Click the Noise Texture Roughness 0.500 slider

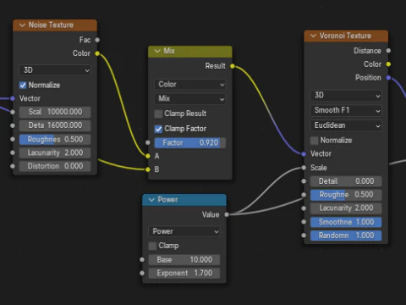55,140
